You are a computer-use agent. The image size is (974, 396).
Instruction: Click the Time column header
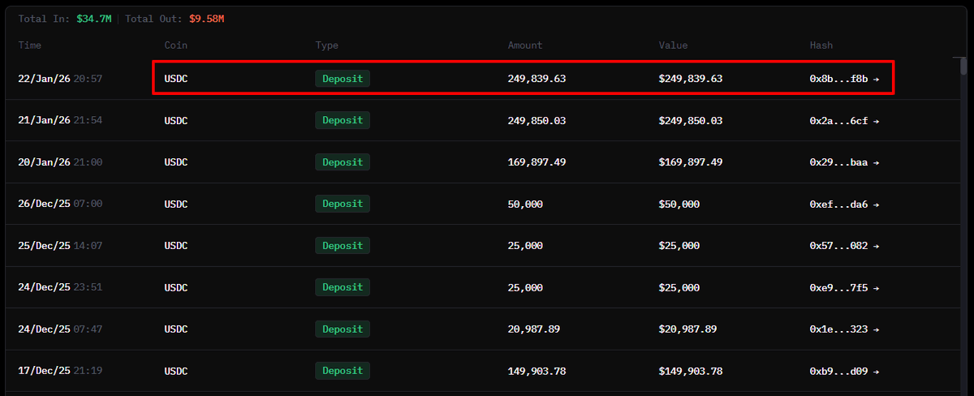[30, 45]
